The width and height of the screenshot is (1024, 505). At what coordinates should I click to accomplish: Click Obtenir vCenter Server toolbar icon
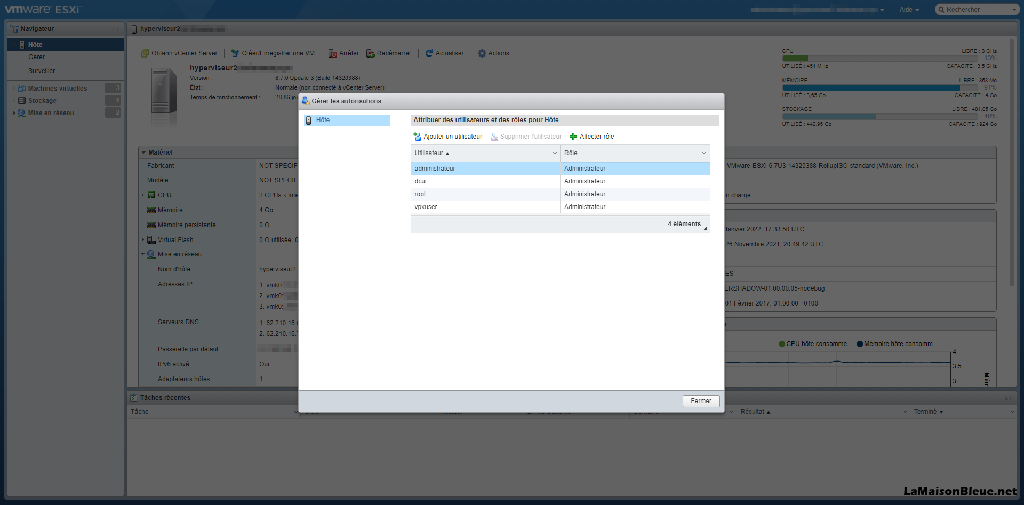145,53
